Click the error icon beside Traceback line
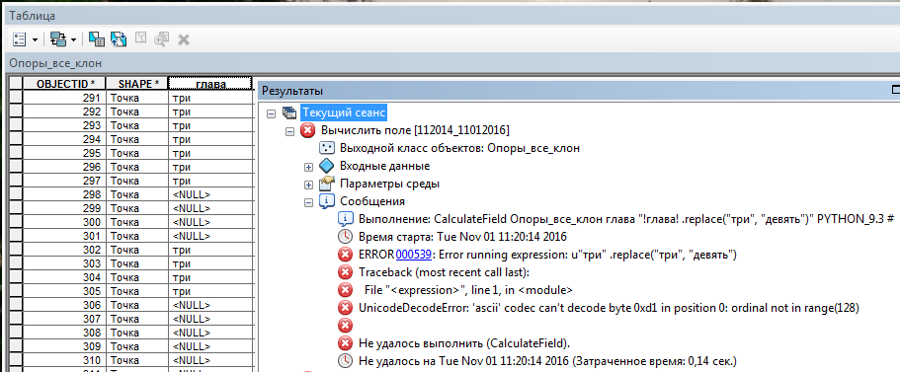This screenshot has height=372, width=900. coord(345,272)
